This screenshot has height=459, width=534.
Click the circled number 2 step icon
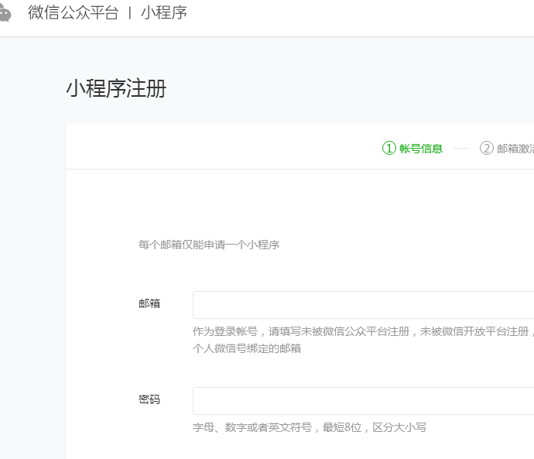coord(486,148)
